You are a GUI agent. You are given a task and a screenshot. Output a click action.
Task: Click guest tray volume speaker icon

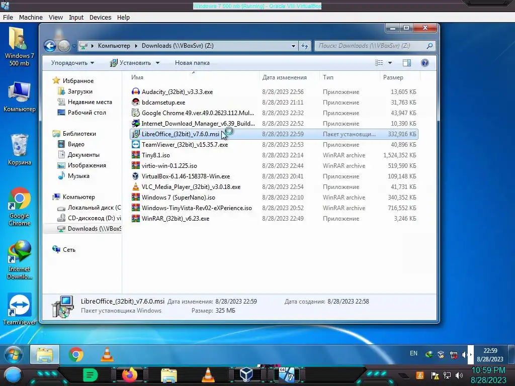coord(464,355)
